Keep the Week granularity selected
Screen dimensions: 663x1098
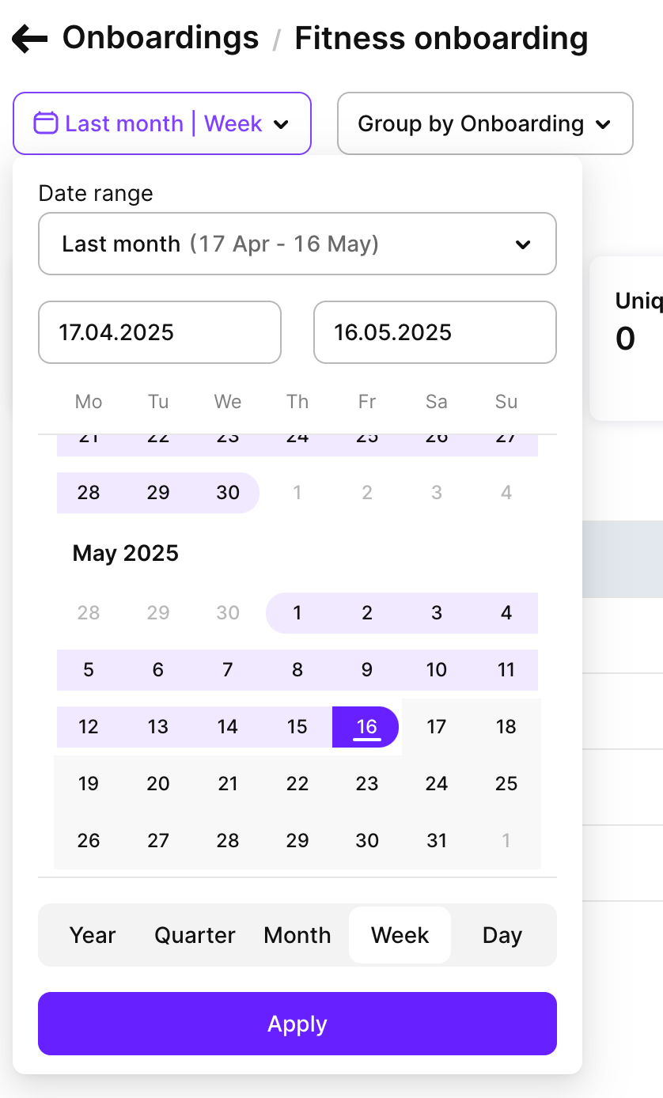pyautogui.click(x=400, y=935)
